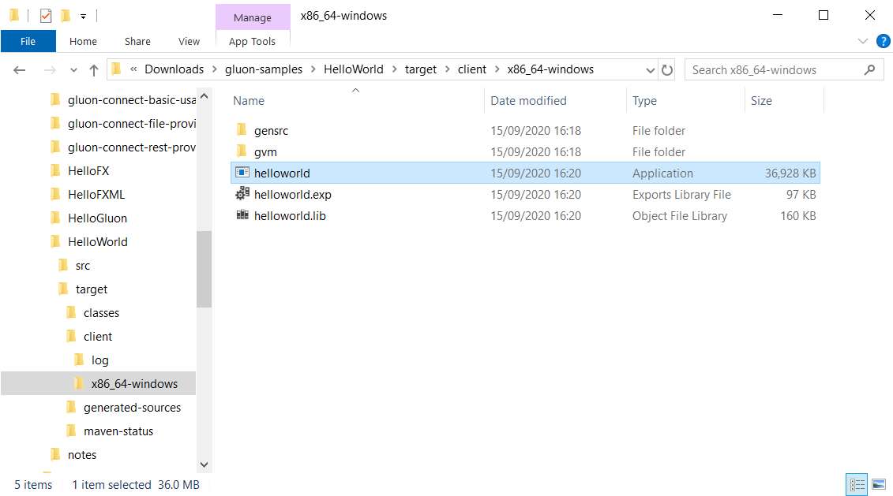The image size is (893, 496).
Task: Select the log folder in the tree
Action: [99, 360]
